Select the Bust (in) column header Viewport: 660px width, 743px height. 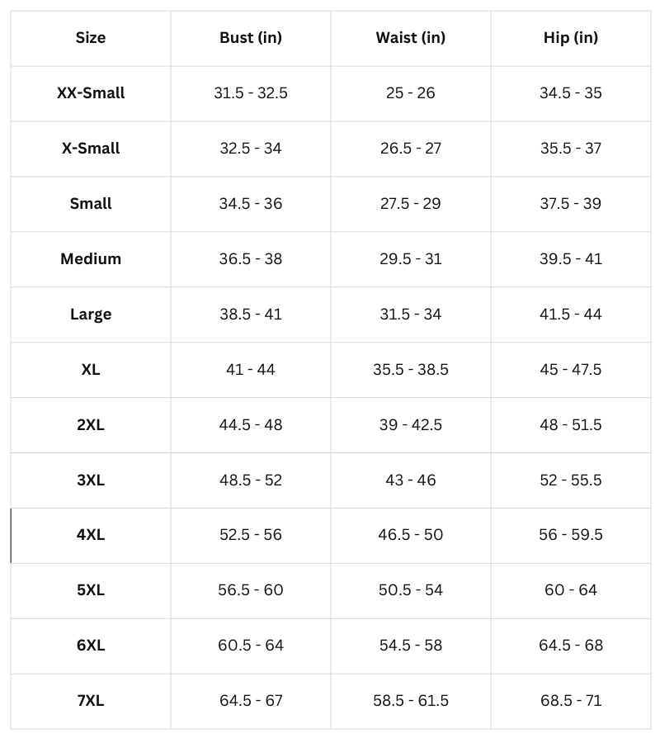251,37
